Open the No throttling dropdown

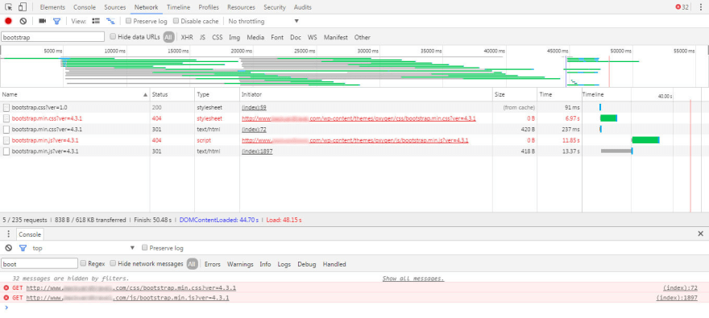tap(263, 21)
